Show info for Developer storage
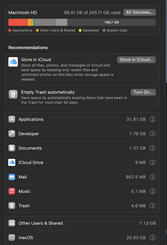 153,134
